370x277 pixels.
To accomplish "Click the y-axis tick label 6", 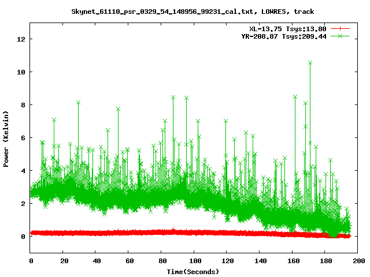I will point(23,138).
